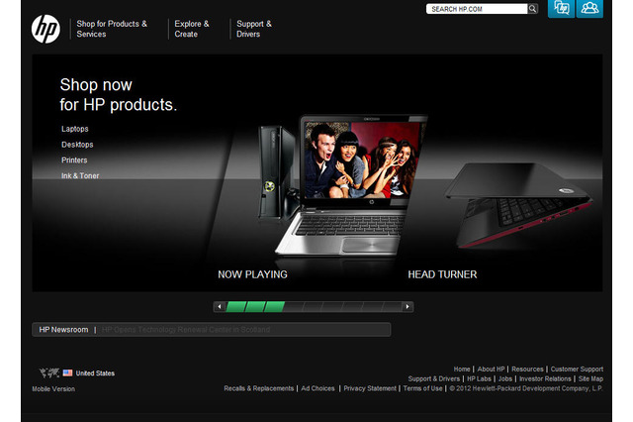633x422 pixels.
Task: Click the Xbox console image
Action: (x=277, y=173)
